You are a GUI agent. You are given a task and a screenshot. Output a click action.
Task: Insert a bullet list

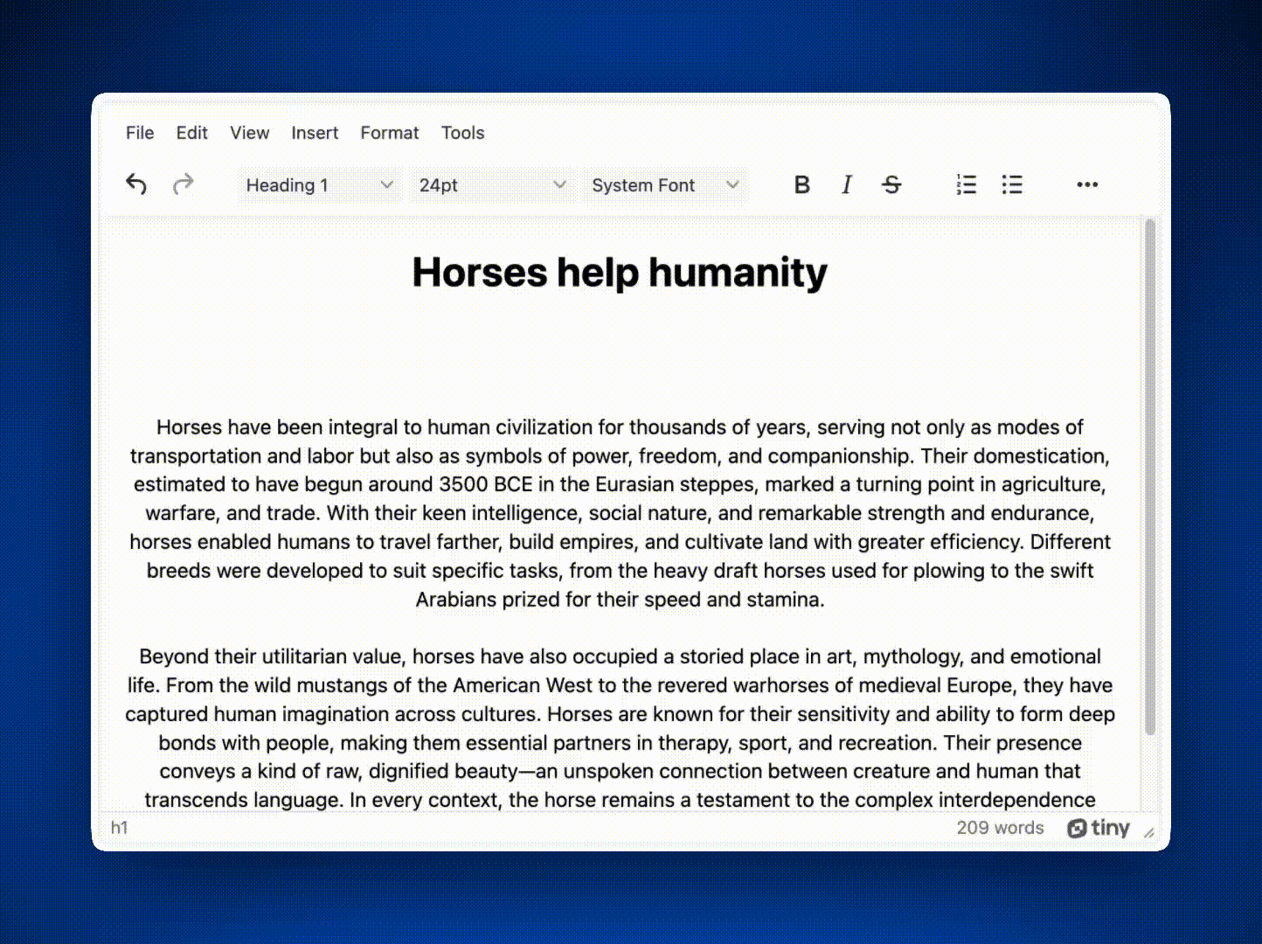coord(1011,184)
